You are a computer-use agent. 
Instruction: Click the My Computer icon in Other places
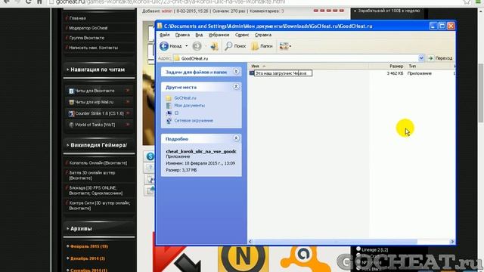coord(169,113)
